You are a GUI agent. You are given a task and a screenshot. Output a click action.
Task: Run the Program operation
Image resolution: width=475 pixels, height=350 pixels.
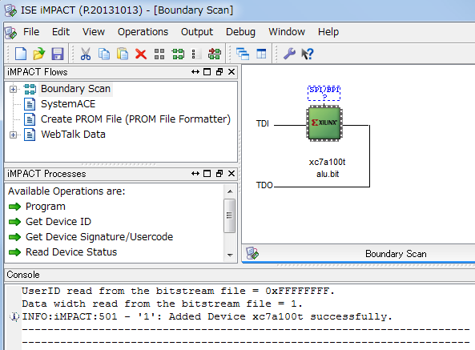click(x=46, y=207)
